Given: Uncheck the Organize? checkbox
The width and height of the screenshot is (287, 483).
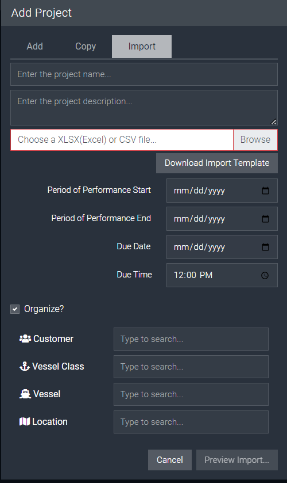Looking at the screenshot, I should [15, 309].
